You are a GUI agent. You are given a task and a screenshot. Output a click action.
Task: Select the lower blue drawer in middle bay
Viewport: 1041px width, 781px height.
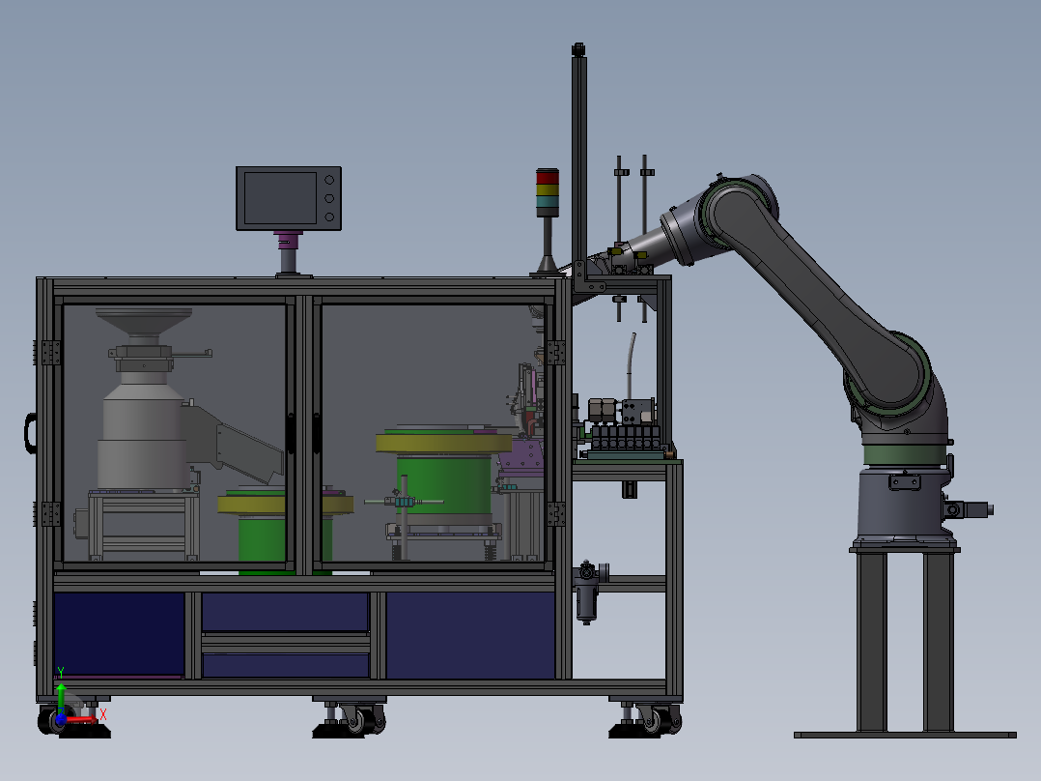(286, 665)
